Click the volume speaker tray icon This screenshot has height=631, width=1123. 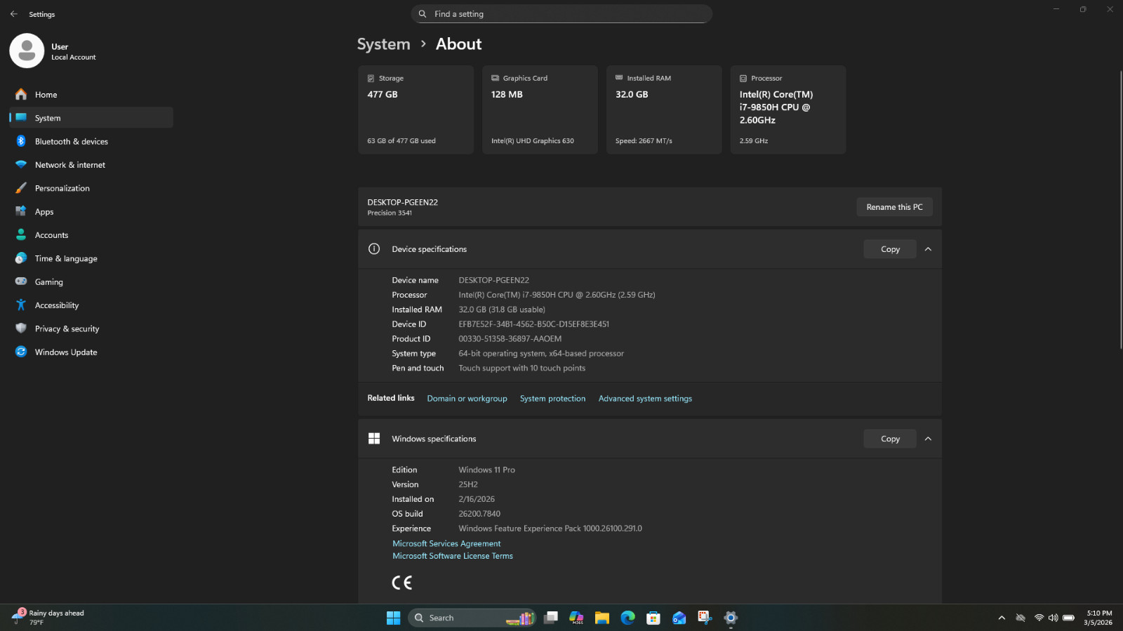(x=1053, y=618)
